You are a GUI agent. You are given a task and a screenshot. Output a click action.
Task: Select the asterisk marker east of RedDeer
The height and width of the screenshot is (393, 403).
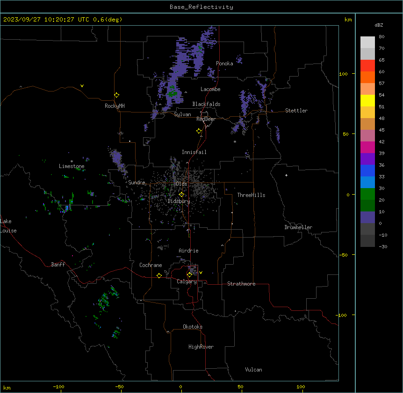(235, 141)
